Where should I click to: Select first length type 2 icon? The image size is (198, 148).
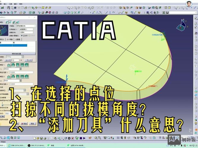point(9,76)
